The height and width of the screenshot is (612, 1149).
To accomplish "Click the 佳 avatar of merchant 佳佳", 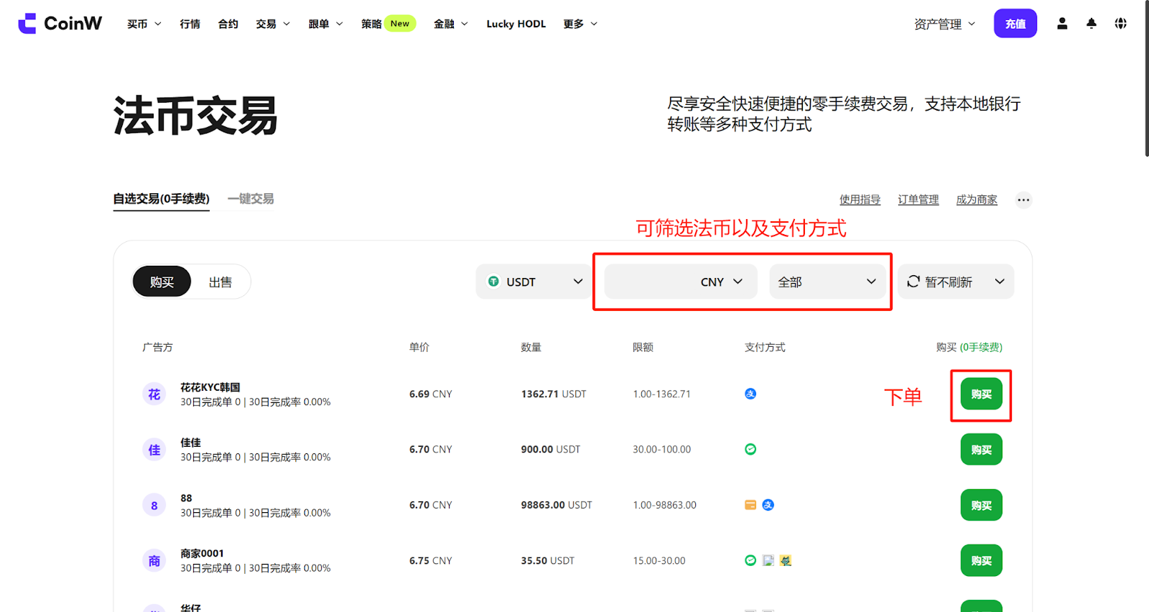I will 154,450.
